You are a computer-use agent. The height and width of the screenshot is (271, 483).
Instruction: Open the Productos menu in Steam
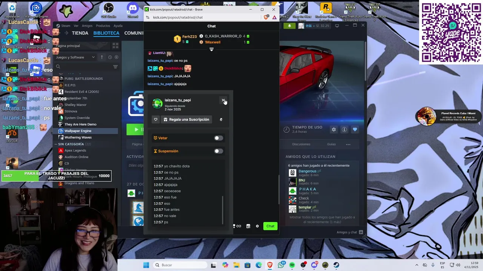103,26
